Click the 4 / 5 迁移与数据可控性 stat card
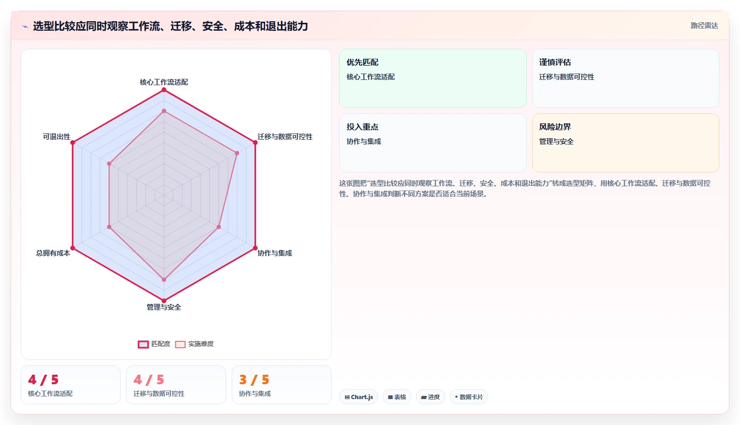This screenshot has width=740, height=425. tap(176, 385)
